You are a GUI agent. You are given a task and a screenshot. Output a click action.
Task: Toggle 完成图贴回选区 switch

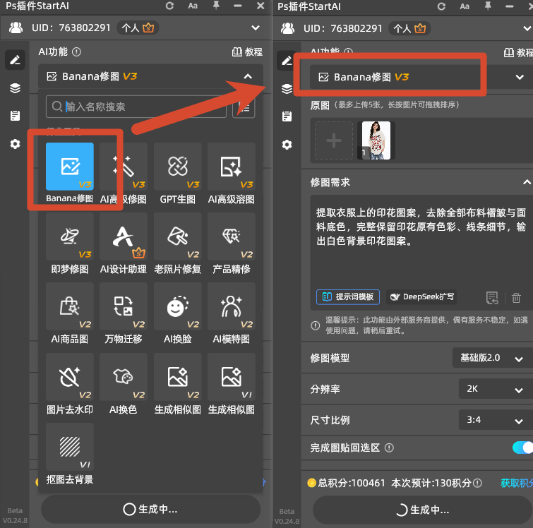point(523,448)
